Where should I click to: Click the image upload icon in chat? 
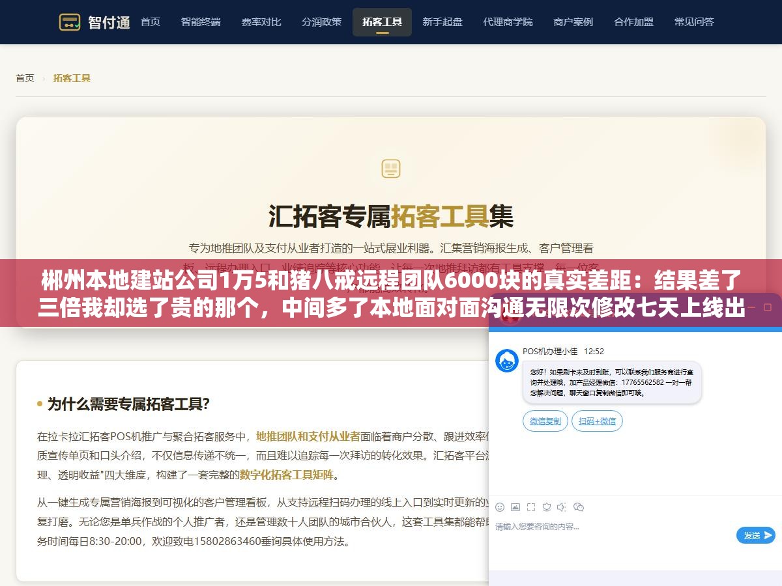tap(515, 507)
